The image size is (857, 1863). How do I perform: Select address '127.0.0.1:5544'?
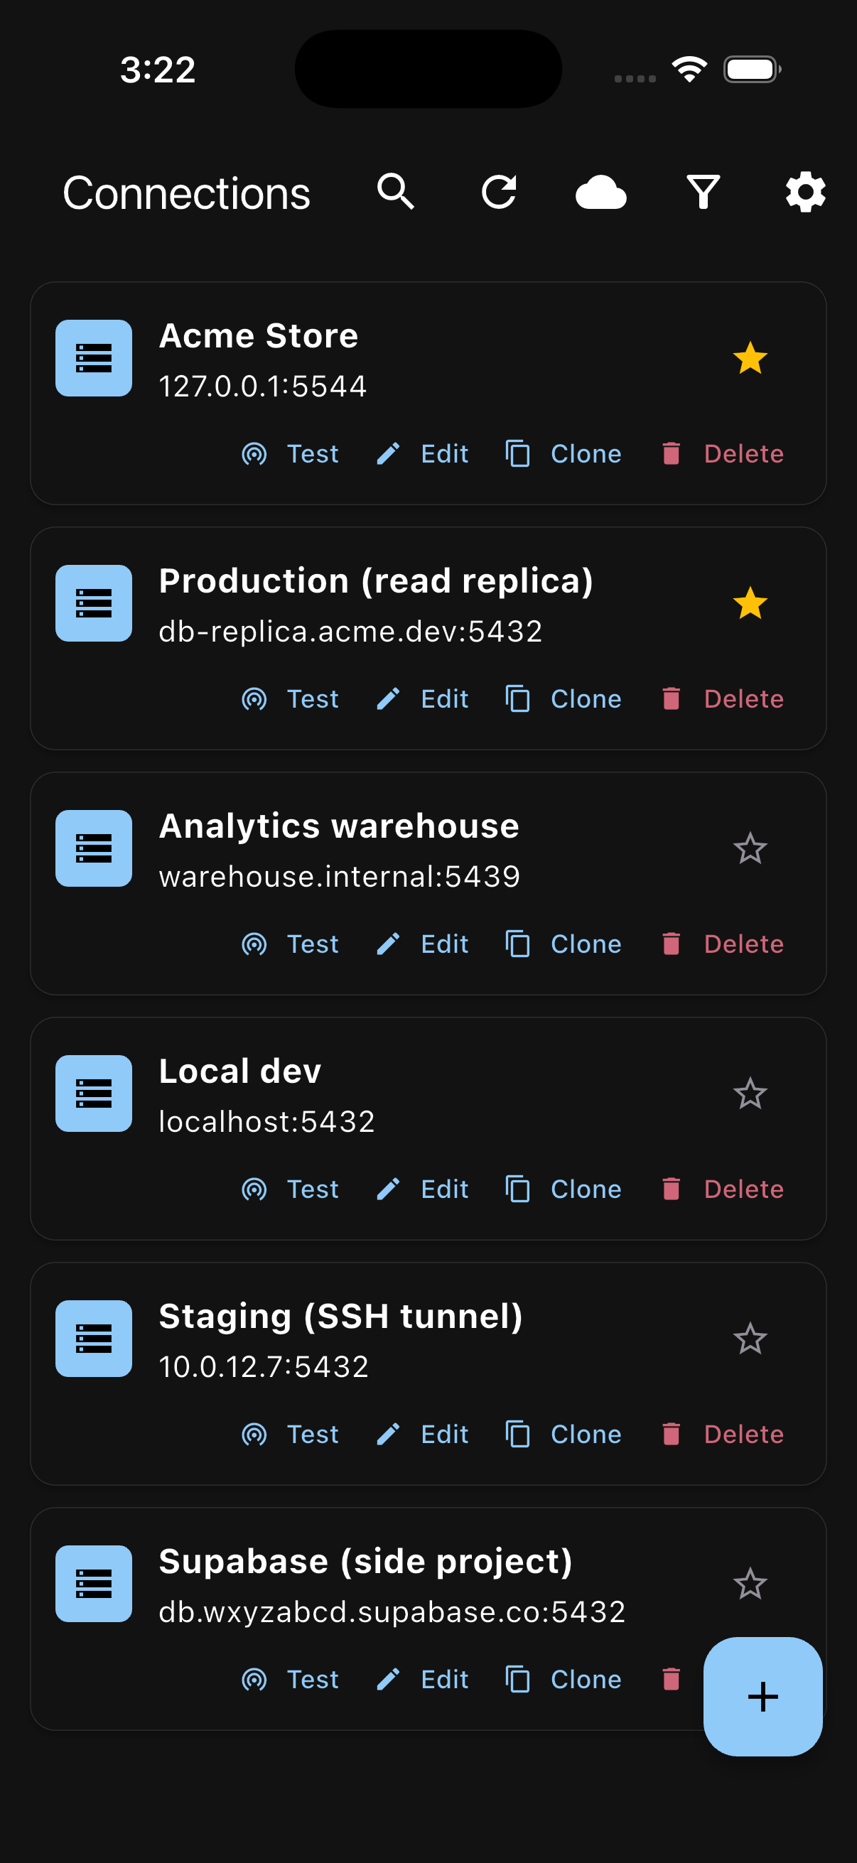point(262,387)
